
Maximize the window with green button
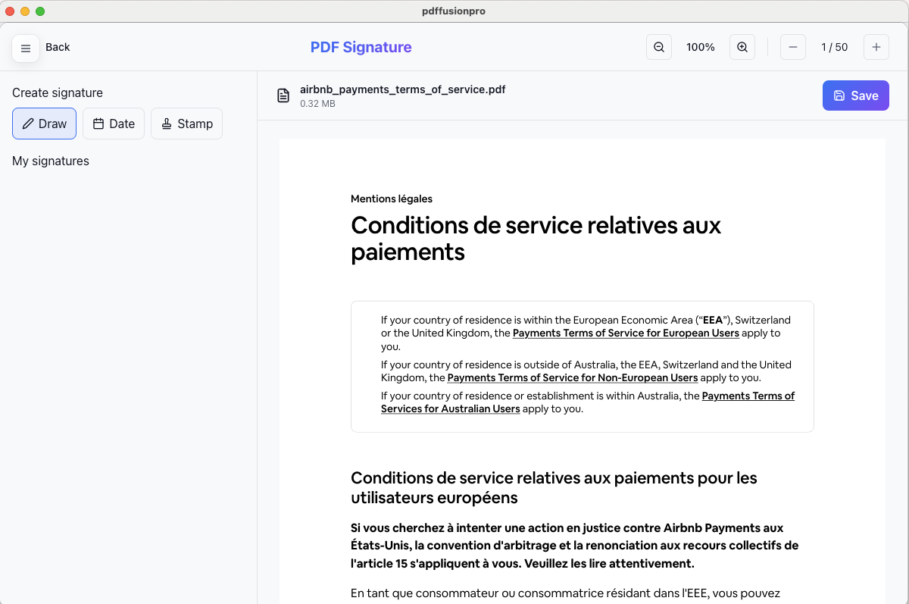pos(40,11)
